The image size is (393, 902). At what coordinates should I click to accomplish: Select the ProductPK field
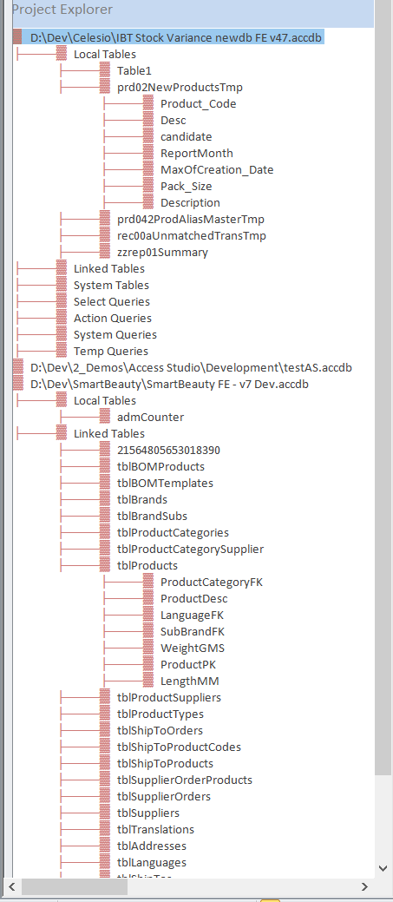point(188,665)
